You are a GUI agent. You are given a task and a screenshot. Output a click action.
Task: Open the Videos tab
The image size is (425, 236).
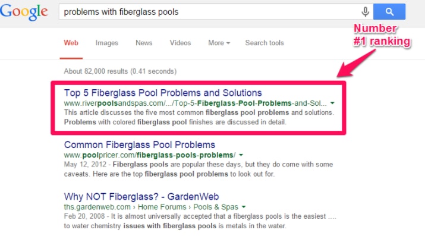tap(180, 43)
